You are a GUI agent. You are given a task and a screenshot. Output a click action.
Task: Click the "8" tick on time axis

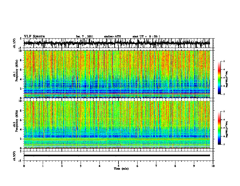coord(175,166)
